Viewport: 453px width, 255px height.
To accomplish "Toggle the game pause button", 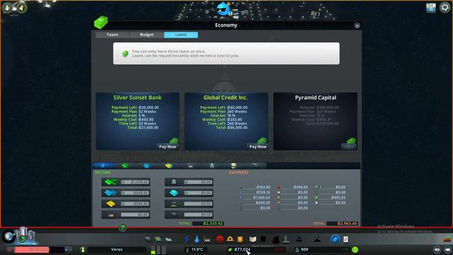I will coord(9,249).
